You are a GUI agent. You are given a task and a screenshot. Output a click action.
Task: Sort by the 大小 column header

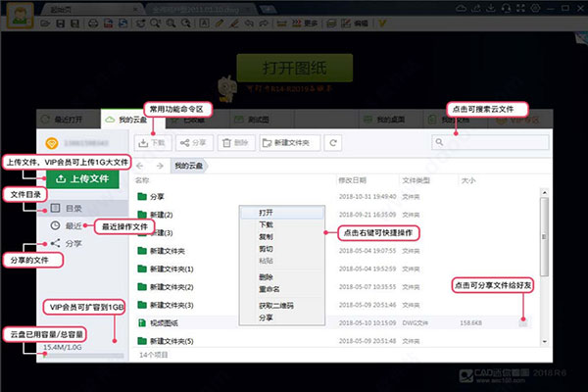468,180
